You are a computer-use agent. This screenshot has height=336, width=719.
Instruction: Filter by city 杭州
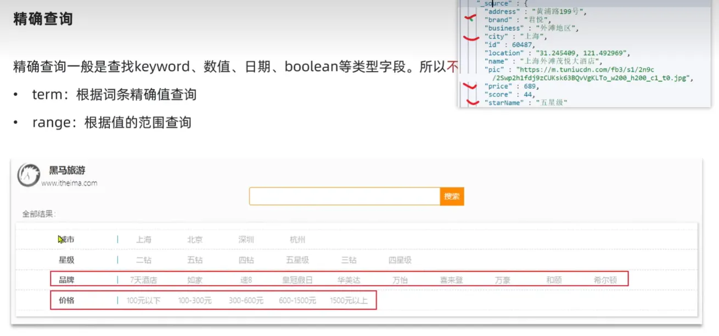(297, 240)
